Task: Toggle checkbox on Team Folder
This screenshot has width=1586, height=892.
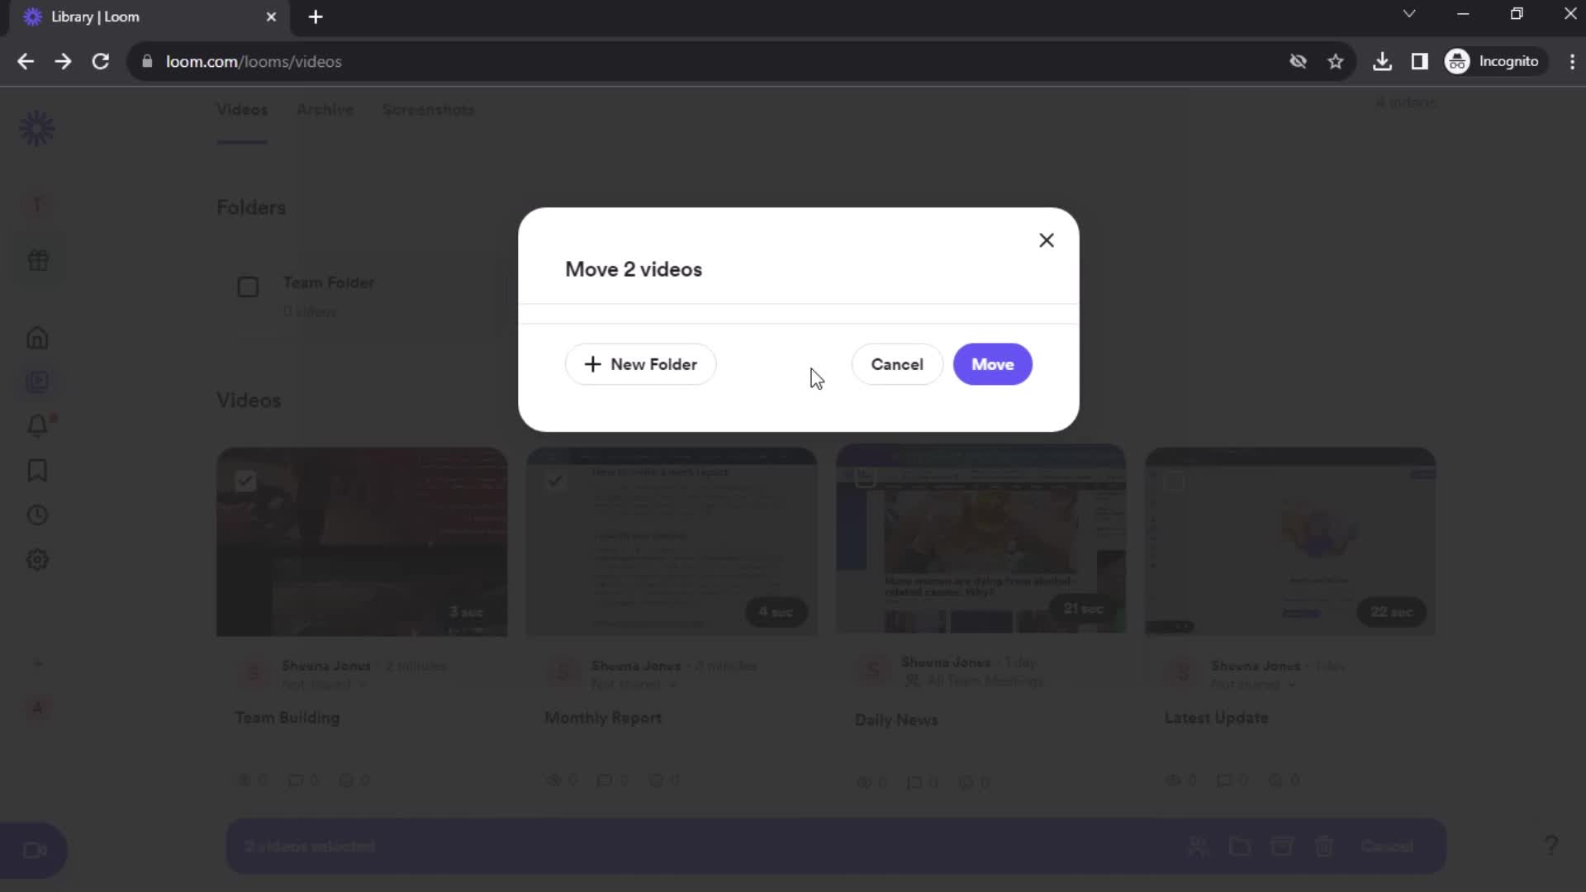Action: [x=249, y=287]
